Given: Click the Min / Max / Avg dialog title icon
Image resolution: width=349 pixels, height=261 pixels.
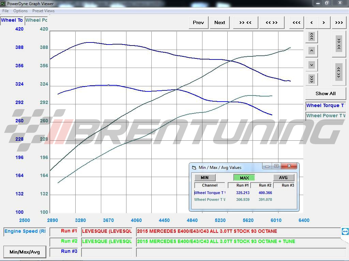Looking at the screenshot, I should click(x=194, y=168).
